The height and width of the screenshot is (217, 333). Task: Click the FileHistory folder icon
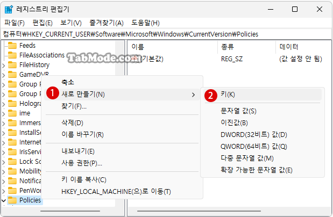point(12,65)
